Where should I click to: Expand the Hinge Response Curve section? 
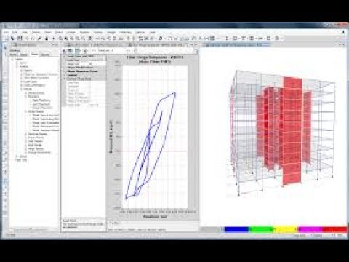[65, 71]
